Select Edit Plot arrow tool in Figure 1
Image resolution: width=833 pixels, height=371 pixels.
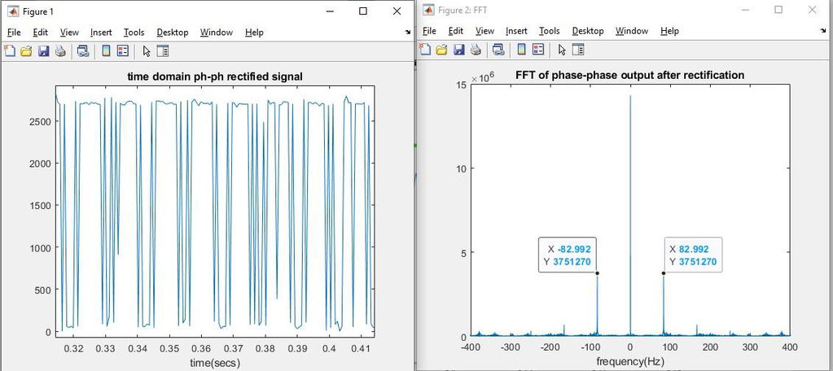click(x=147, y=51)
